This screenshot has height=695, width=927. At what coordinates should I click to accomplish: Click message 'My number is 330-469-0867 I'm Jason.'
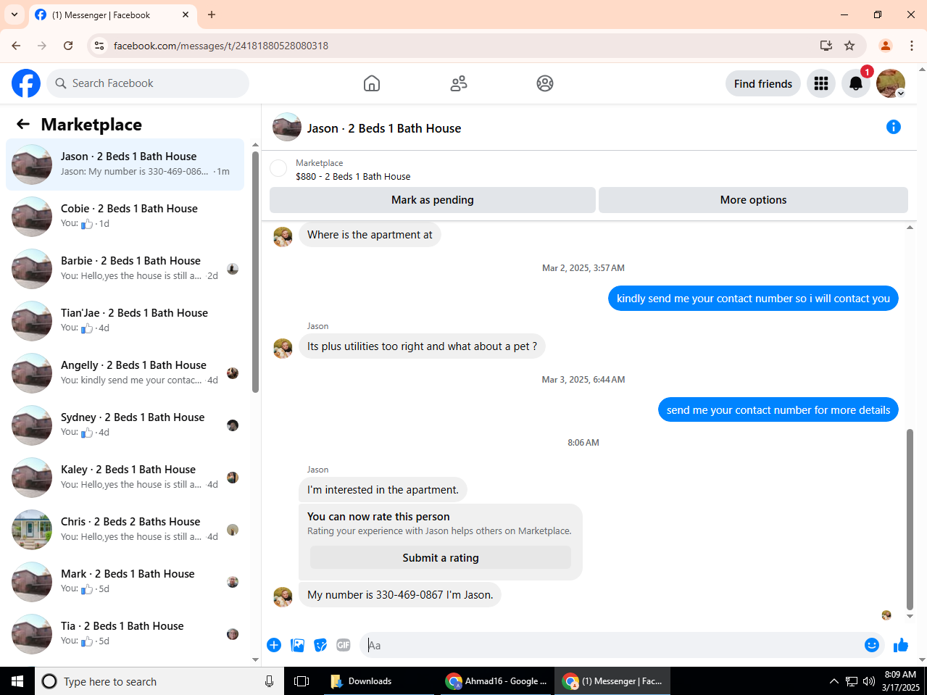400,595
